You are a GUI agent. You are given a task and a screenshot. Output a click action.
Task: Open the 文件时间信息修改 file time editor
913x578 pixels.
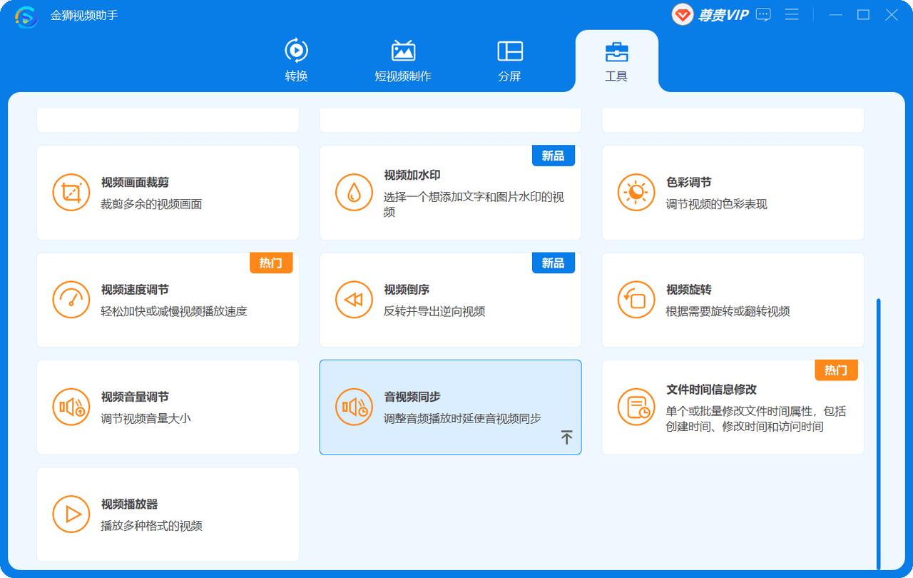[733, 407]
